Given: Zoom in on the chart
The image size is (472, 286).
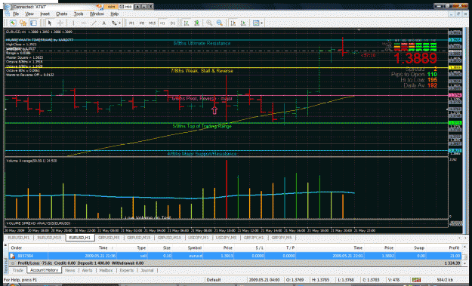Looking at the screenshot, I should [209, 23].
